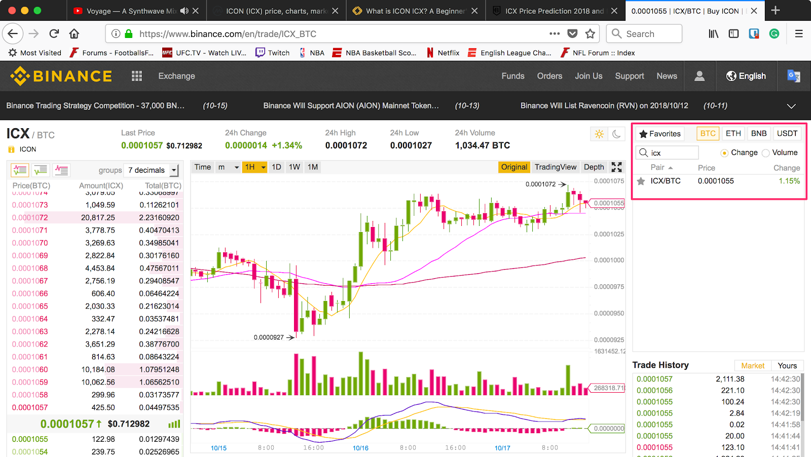Show Market trade history tab

(753, 366)
